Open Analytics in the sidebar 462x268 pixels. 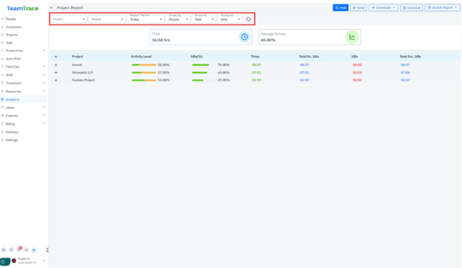coord(13,99)
